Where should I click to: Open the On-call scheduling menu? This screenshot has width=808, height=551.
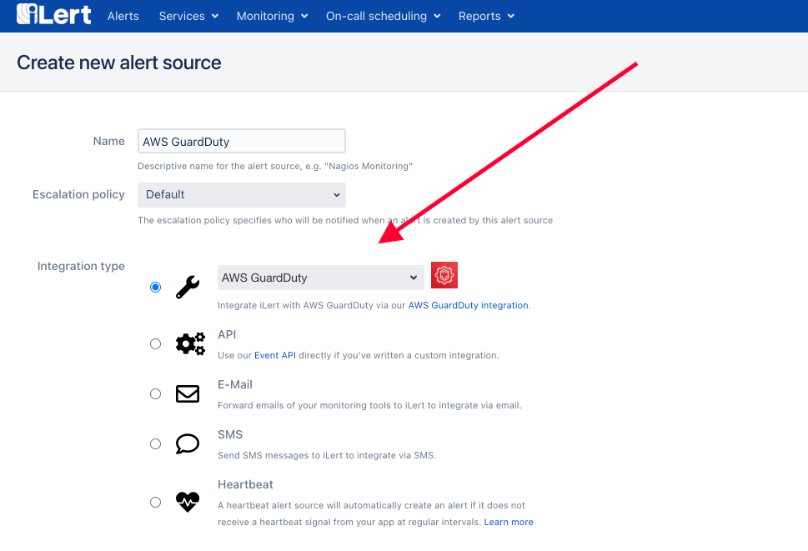[383, 16]
